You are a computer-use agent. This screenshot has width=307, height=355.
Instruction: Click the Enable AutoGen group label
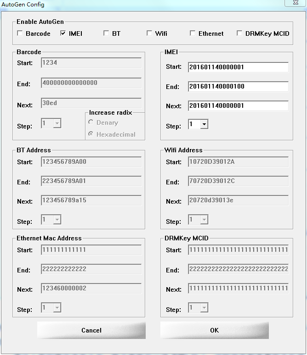tap(40, 22)
